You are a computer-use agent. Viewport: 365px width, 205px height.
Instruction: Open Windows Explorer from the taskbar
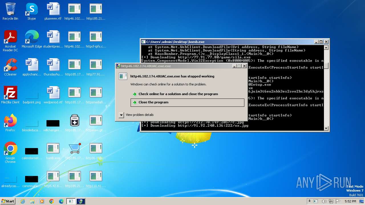point(32,201)
